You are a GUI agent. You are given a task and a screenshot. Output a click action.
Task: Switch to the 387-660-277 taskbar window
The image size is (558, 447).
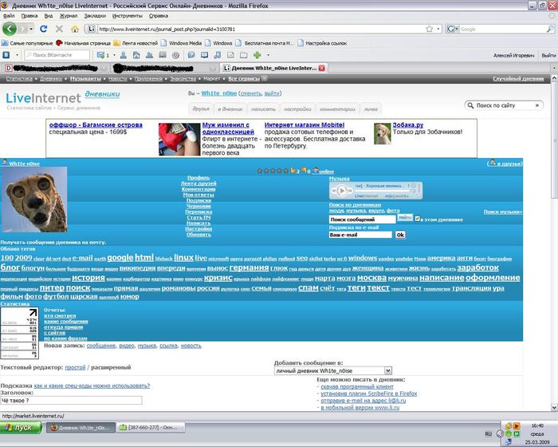point(152,427)
